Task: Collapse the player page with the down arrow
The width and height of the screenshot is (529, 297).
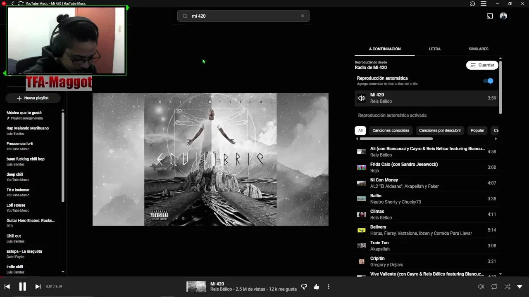Action: click(x=519, y=287)
